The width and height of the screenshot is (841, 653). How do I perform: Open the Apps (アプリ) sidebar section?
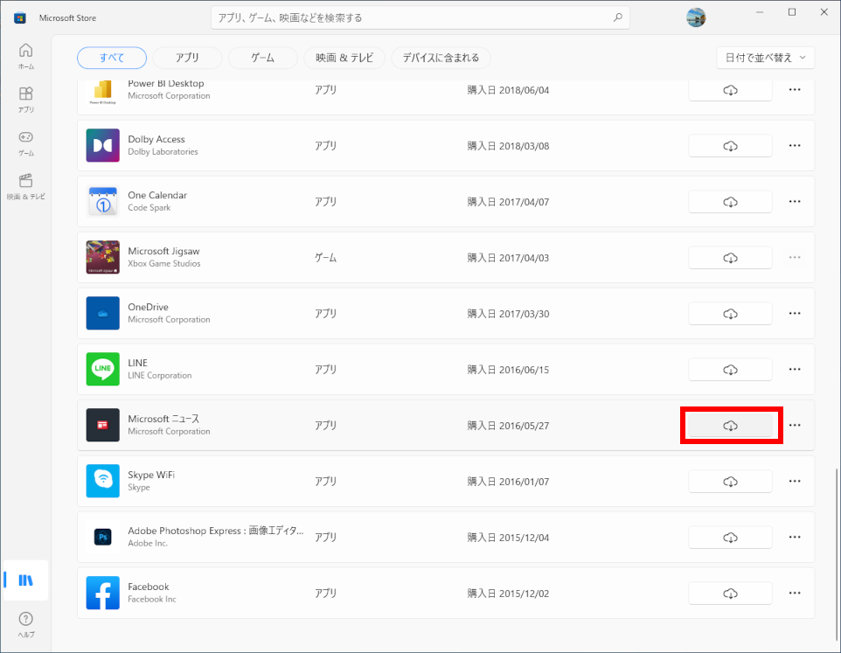(25, 99)
